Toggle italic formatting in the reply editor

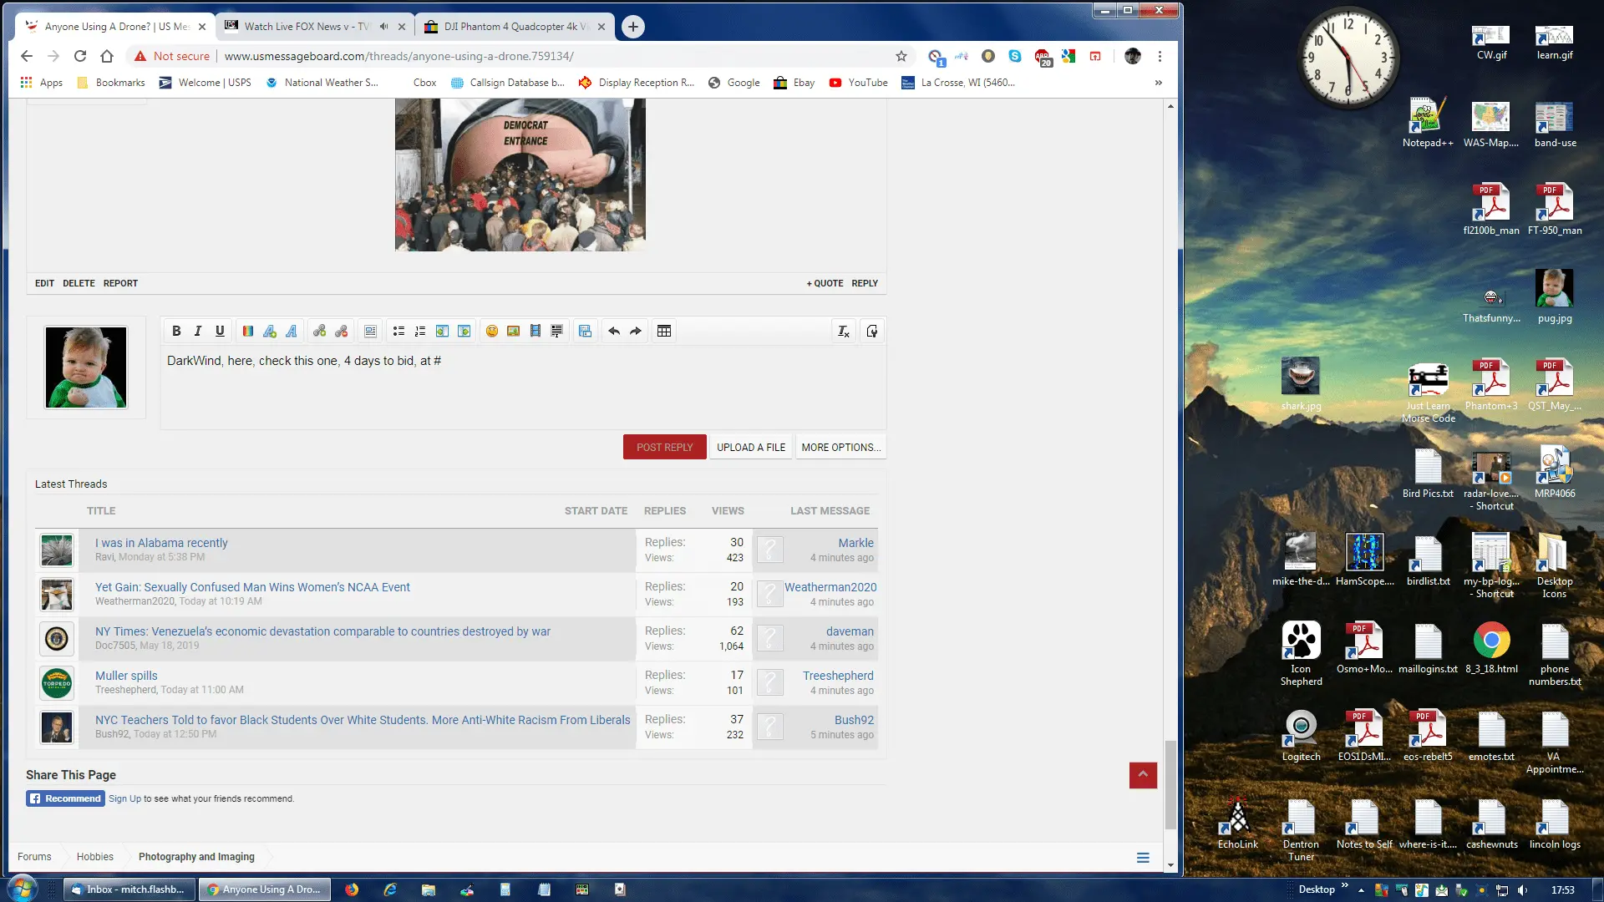(x=198, y=332)
